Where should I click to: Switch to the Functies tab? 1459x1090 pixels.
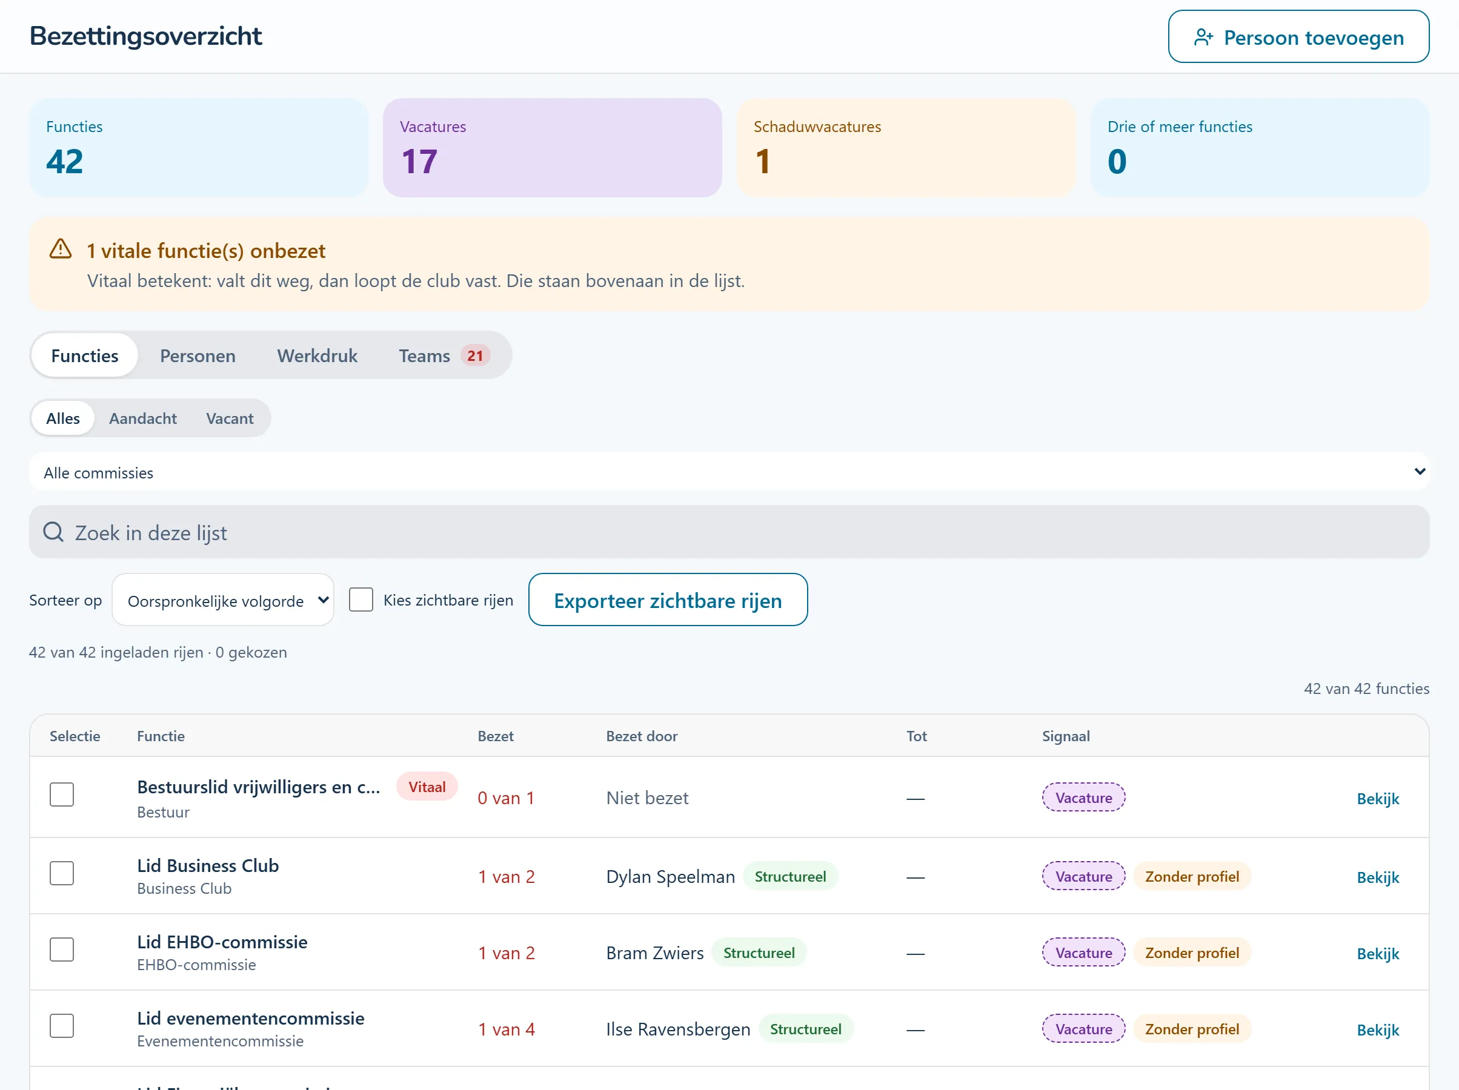[x=84, y=355]
